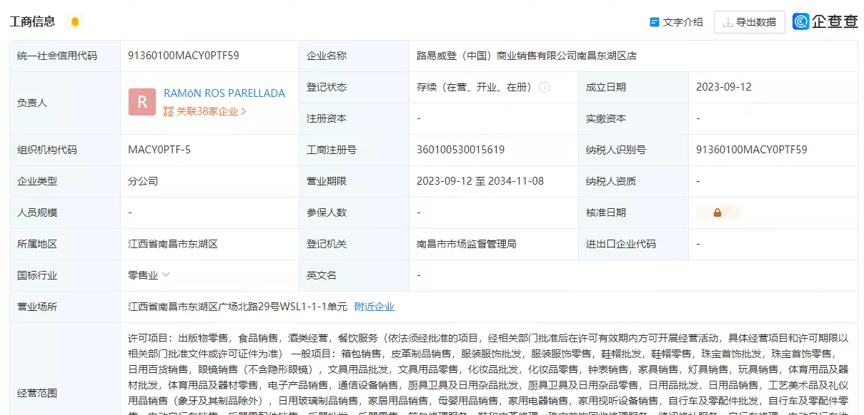Click the orange network icon before 关联38家企业
Screen dimensions: 864x415
(169, 111)
